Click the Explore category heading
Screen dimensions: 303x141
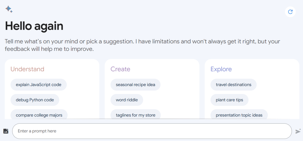(221, 69)
